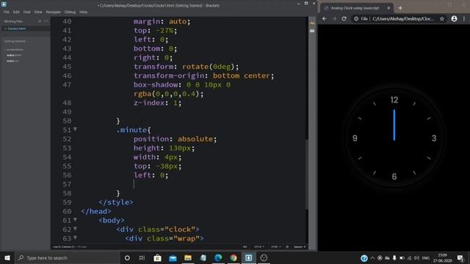Toggle Spaces indentation in status bar
Screen dimensions: 470x264
[x=300, y=247]
